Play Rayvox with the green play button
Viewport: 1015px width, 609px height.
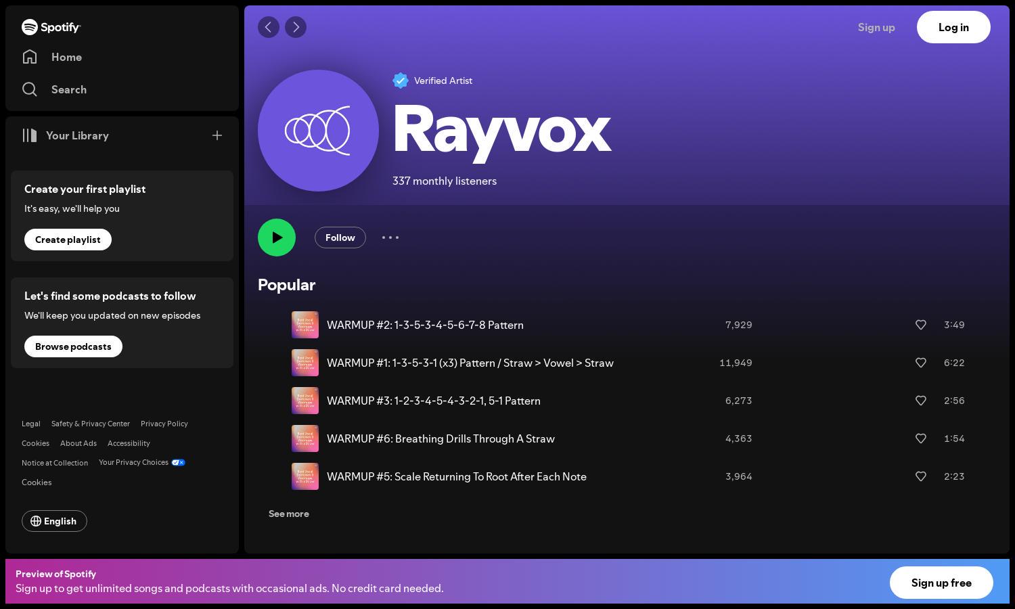tap(277, 238)
